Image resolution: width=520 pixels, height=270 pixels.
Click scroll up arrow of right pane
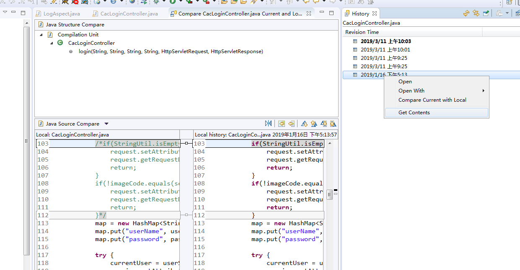[330, 143]
